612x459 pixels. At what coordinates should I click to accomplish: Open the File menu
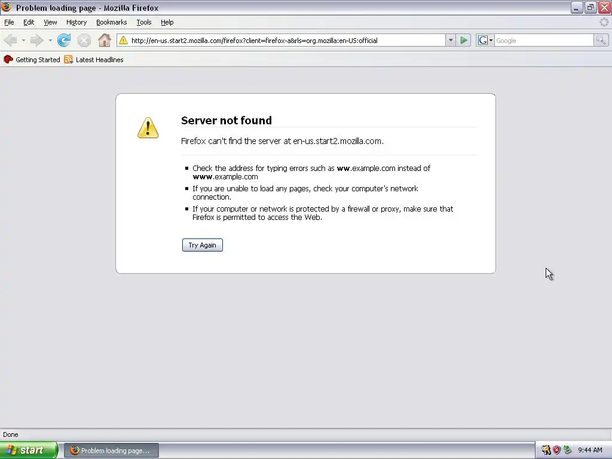(9, 22)
